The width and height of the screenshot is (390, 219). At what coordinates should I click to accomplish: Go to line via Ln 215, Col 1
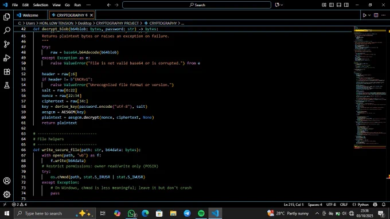(x=294, y=205)
